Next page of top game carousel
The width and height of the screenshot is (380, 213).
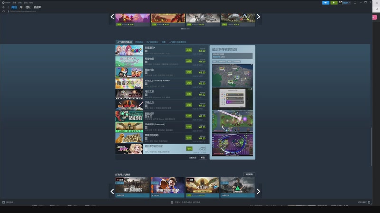click(x=258, y=17)
